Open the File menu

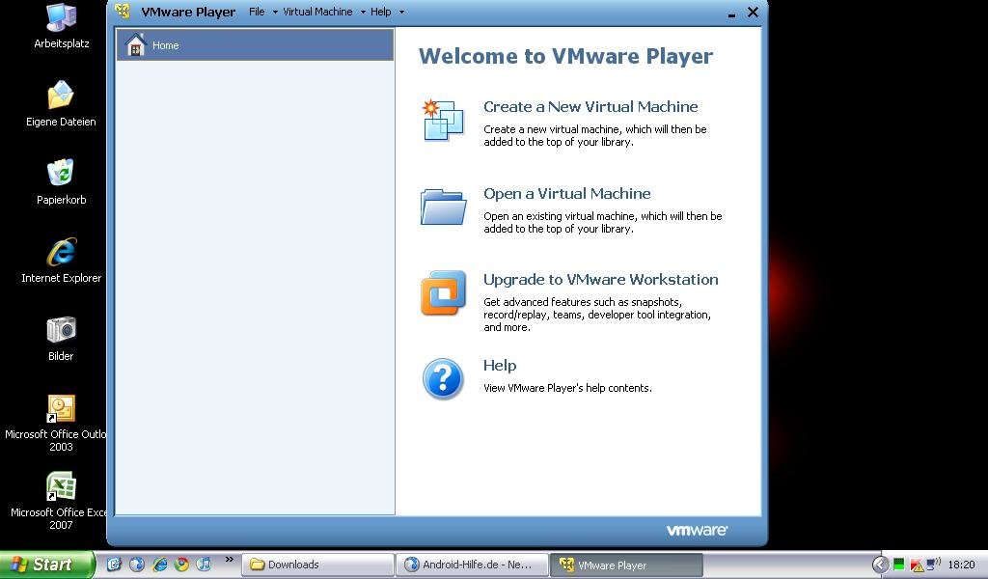click(257, 12)
